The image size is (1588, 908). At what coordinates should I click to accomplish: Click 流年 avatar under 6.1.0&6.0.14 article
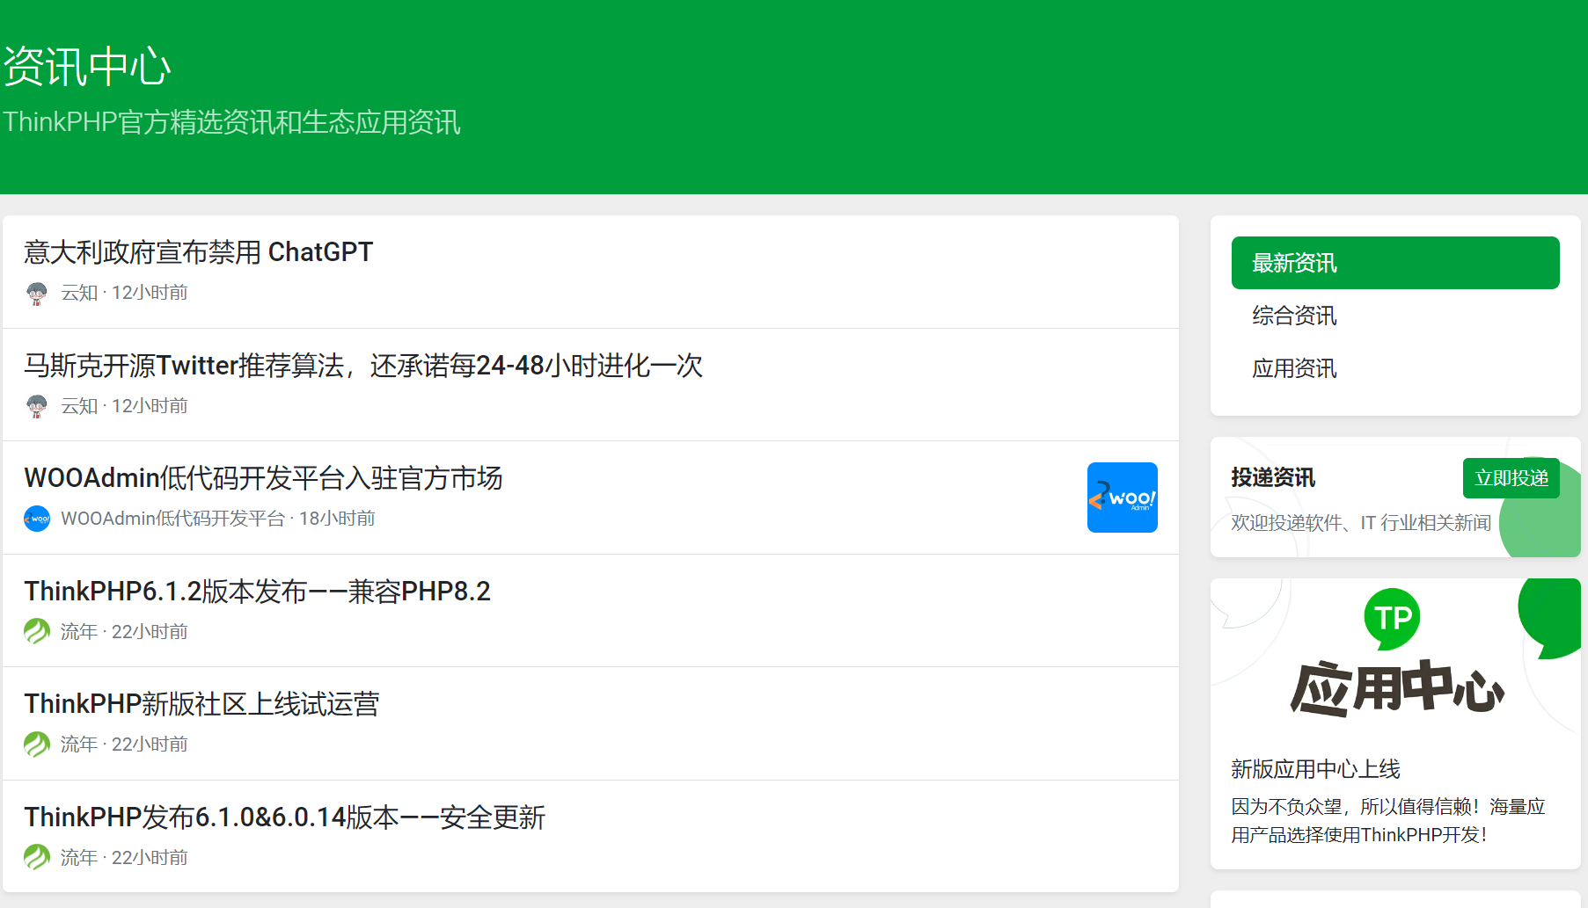click(x=37, y=857)
